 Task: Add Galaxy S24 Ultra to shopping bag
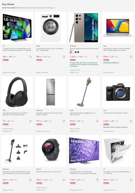[x=97, y=57]
